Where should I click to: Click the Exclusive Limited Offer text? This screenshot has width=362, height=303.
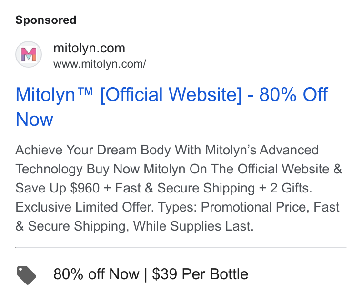tap(85, 207)
